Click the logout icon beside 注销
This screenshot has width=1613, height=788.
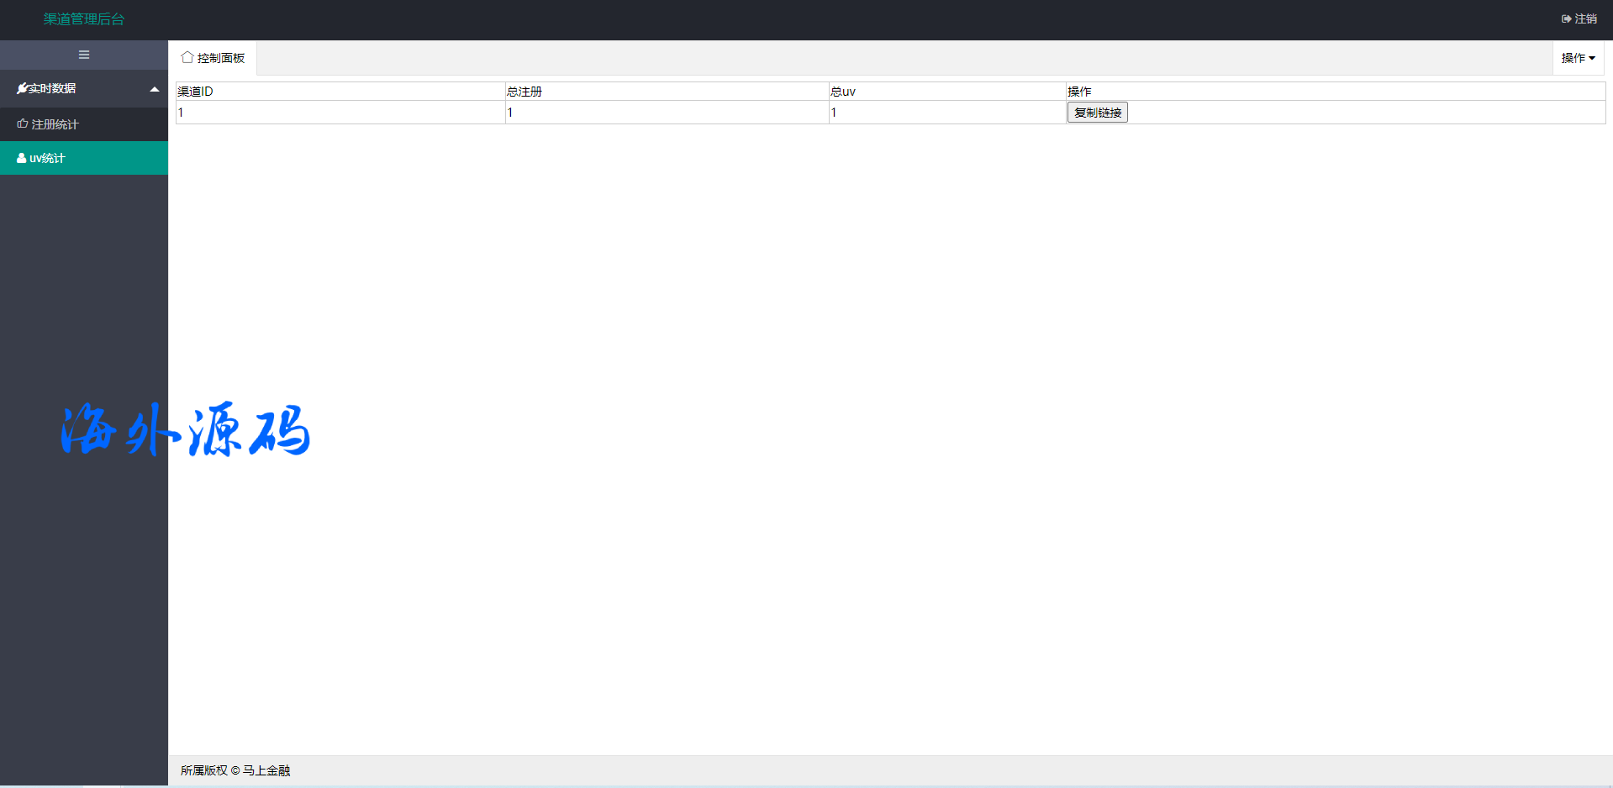[1567, 18]
